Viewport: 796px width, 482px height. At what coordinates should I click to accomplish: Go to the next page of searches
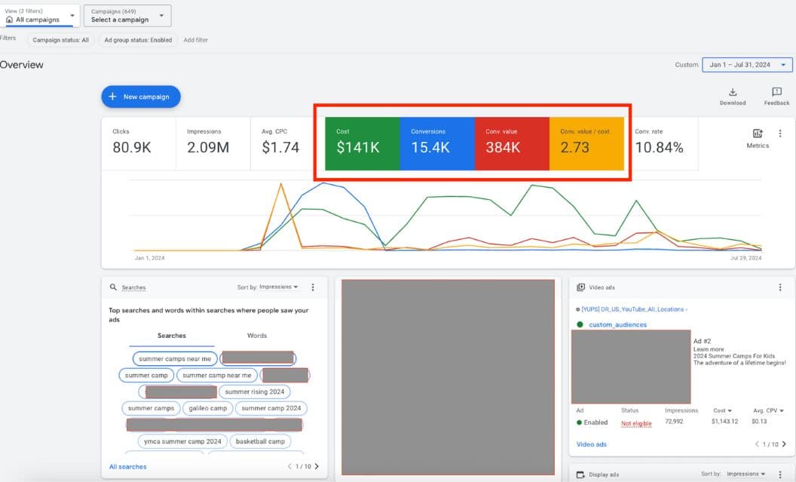click(x=317, y=467)
